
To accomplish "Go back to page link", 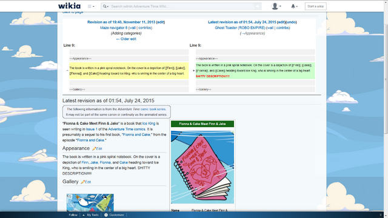I will (x=73, y=12).
